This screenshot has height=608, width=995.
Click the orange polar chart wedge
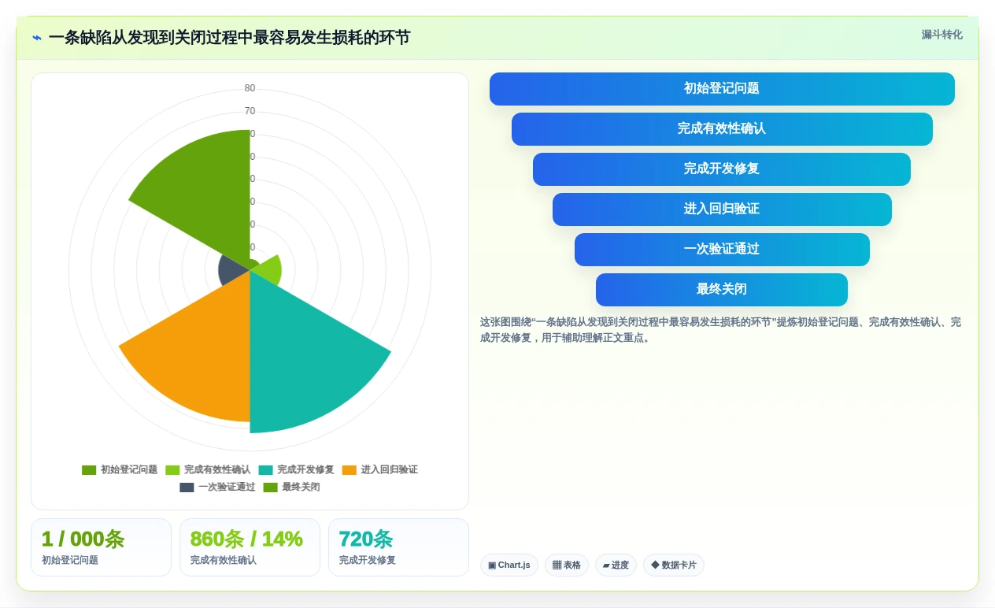point(201,350)
